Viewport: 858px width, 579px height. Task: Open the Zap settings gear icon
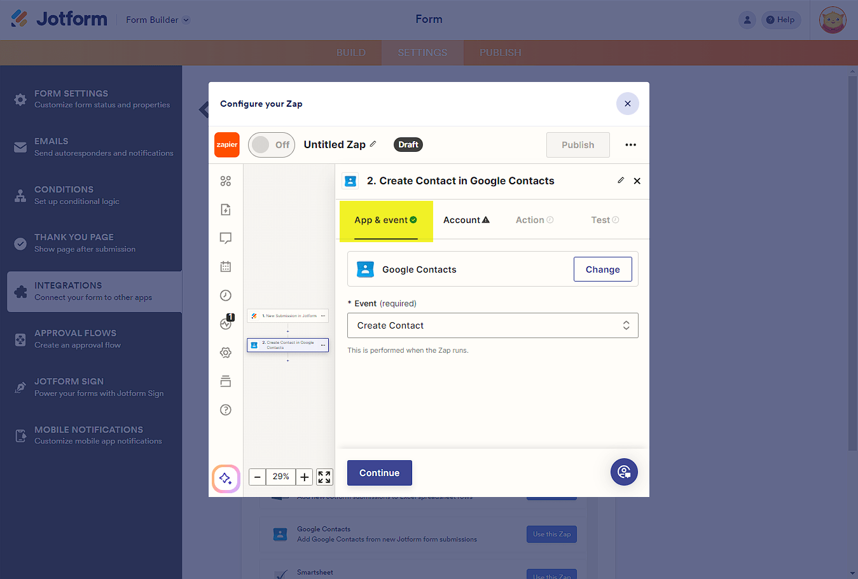click(x=226, y=353)
